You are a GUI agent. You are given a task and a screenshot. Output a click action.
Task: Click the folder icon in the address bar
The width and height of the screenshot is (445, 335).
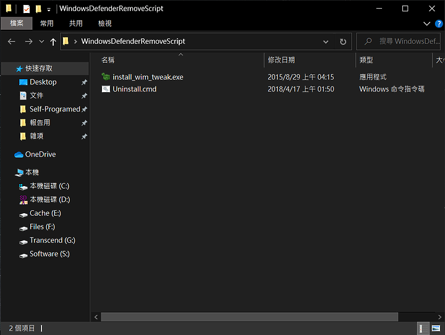point(66,41)
